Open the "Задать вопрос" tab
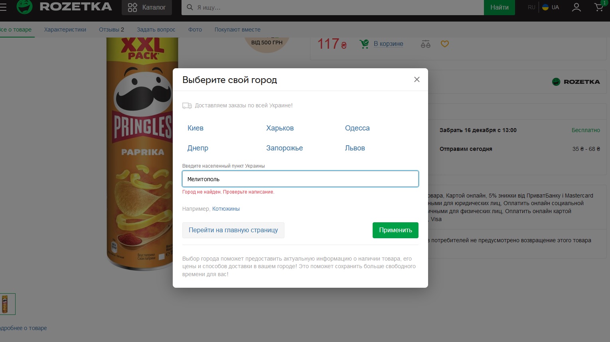This screenshot has width=610, height=342. pos(156,30)
